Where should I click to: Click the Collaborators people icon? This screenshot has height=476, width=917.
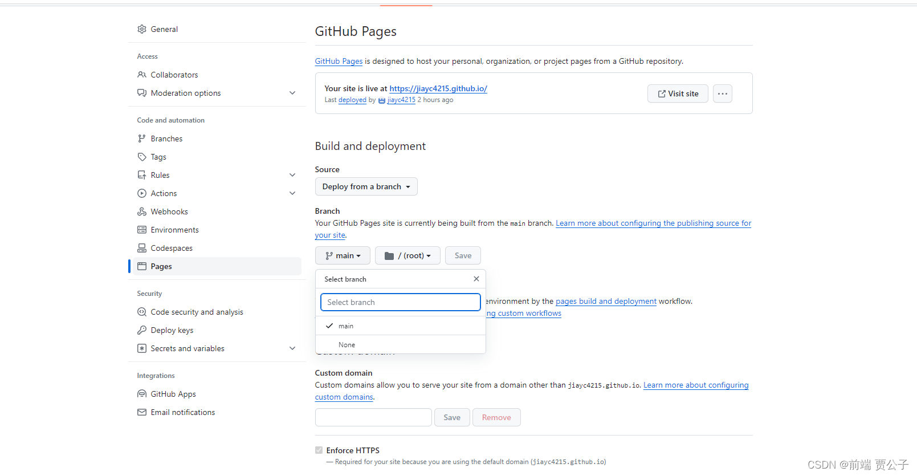pyautogui.click(x=142, y=75)
